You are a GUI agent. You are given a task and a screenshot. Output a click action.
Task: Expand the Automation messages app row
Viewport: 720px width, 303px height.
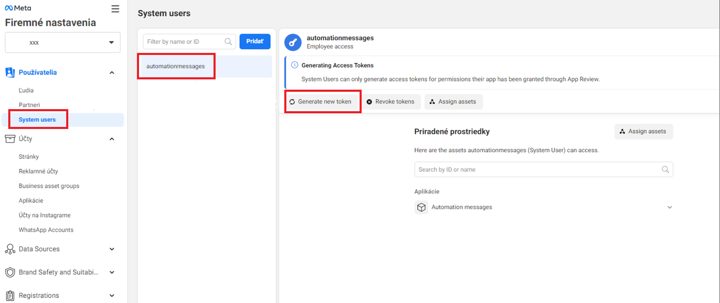click(x=670, y=207)
